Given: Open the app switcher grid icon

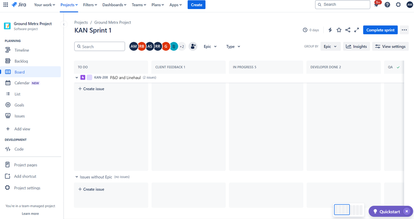Looking at the screenshot, I should (5, 5).
